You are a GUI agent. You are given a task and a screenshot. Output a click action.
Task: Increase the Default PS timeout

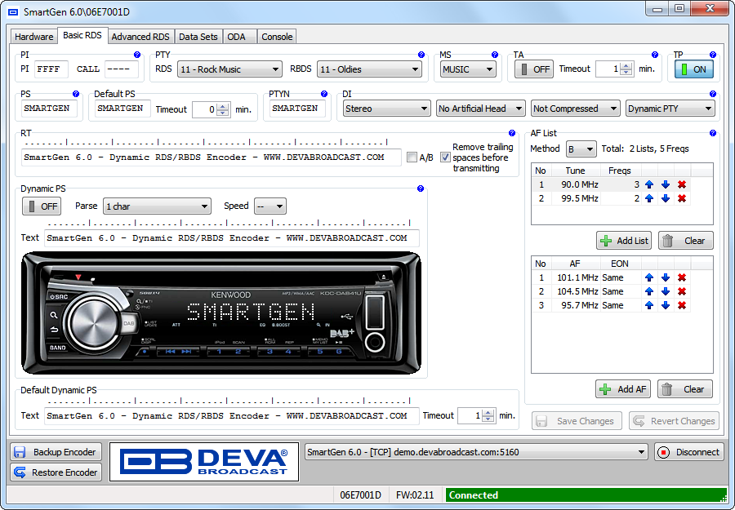224,106
